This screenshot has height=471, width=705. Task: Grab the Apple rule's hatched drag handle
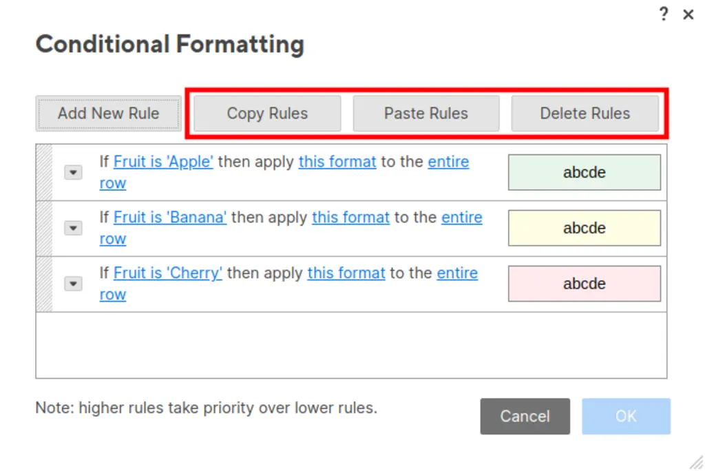tap(44, 172)
